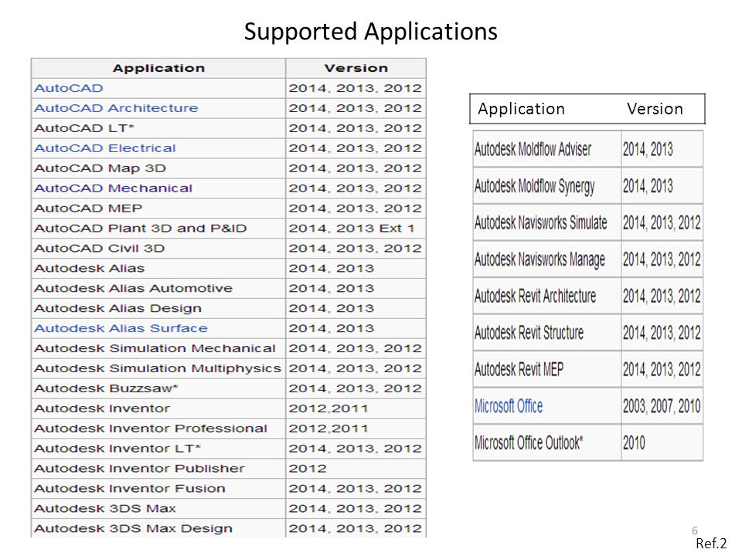Open the AutoCAD link
This screenshot has height=556, width=742.
pyautogui.click(x=68, y=88)
